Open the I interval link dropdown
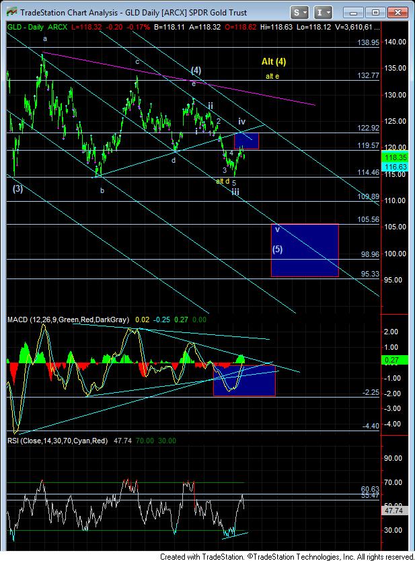The height and width of the screenshot is (561, 415). [x=323, y=13]
